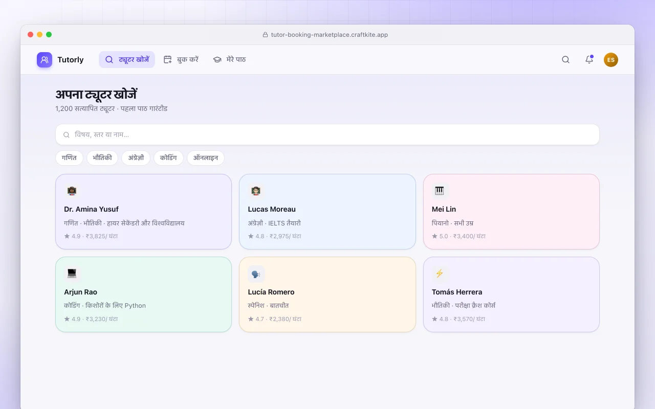Enable the कोडिंग filter chip
This screenshot has width=655, height=409.
(x=168, y=158)
